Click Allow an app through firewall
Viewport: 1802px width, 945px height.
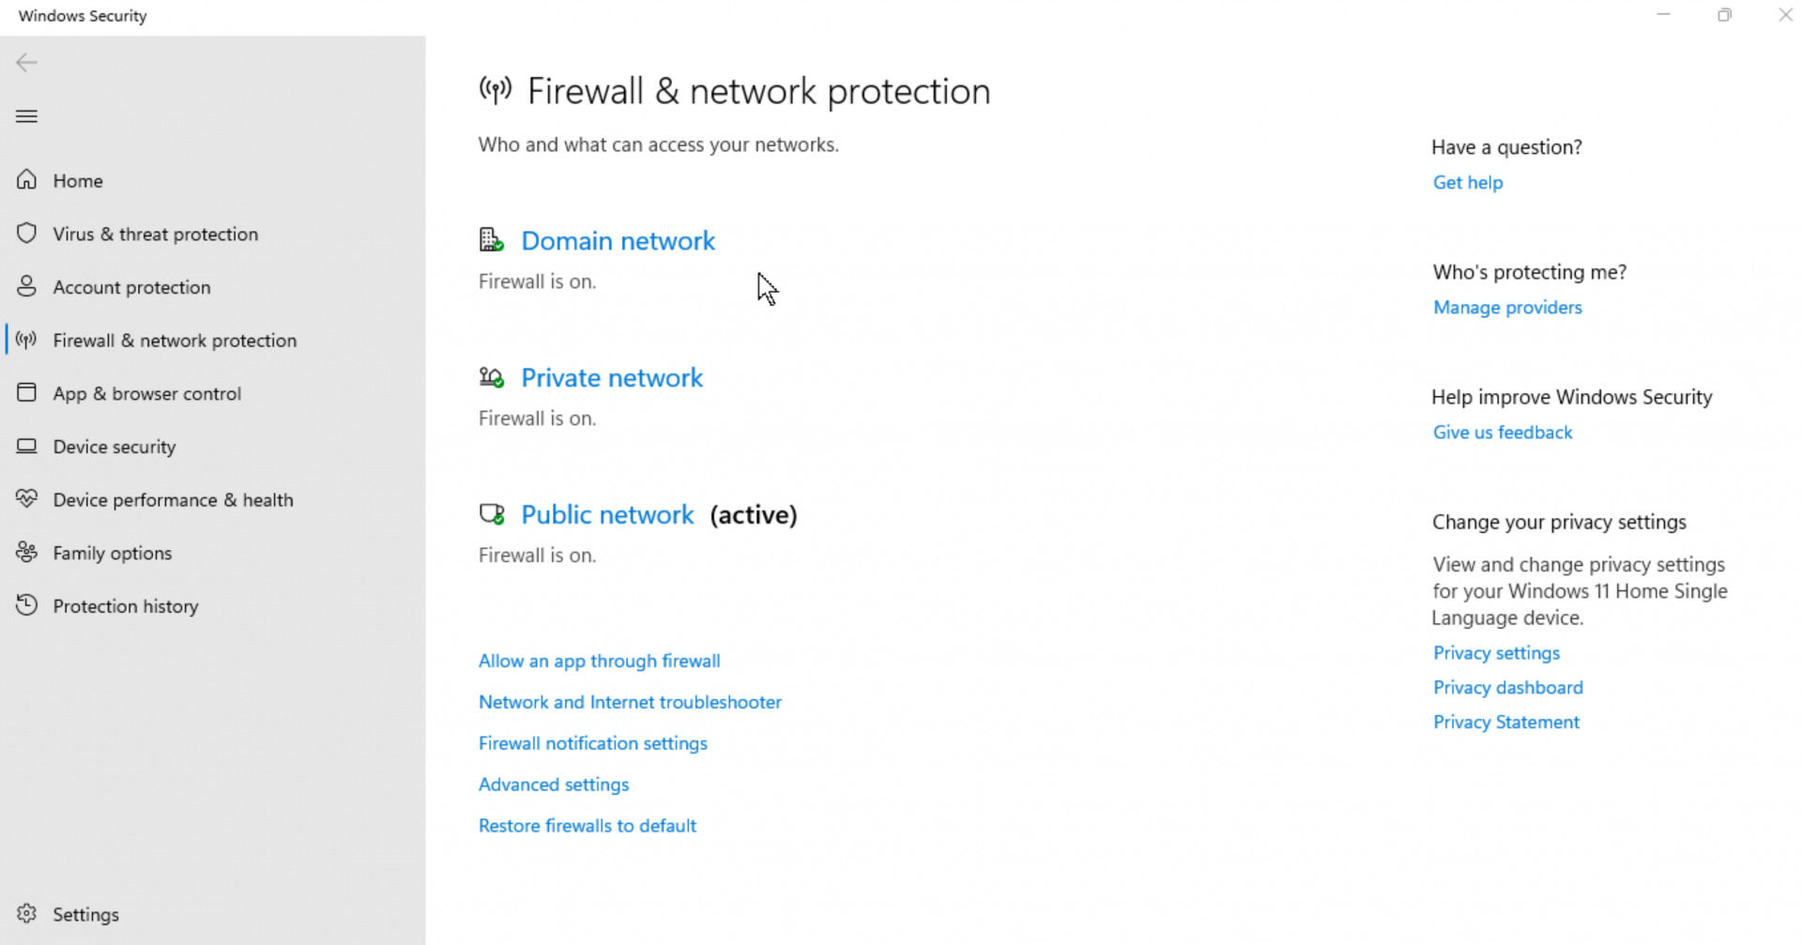click(599, 661)
